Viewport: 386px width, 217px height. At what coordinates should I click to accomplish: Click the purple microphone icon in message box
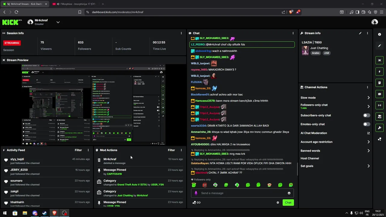point(196,193)
